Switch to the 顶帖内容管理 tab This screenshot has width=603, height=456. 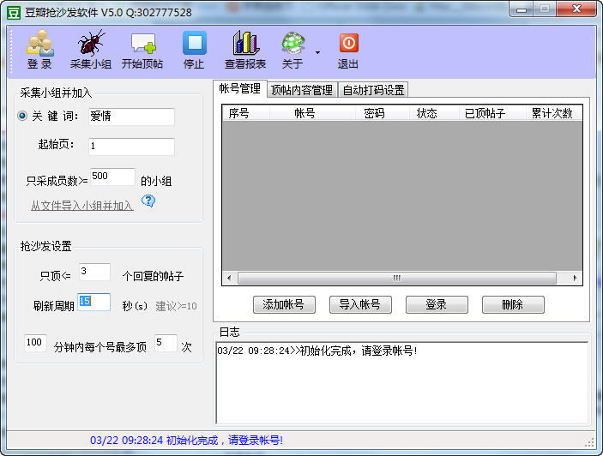302,90
